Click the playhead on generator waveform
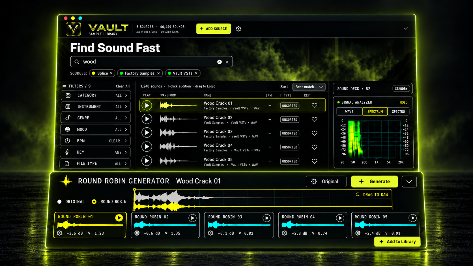The image size is (473, 266). pos(134,200)
